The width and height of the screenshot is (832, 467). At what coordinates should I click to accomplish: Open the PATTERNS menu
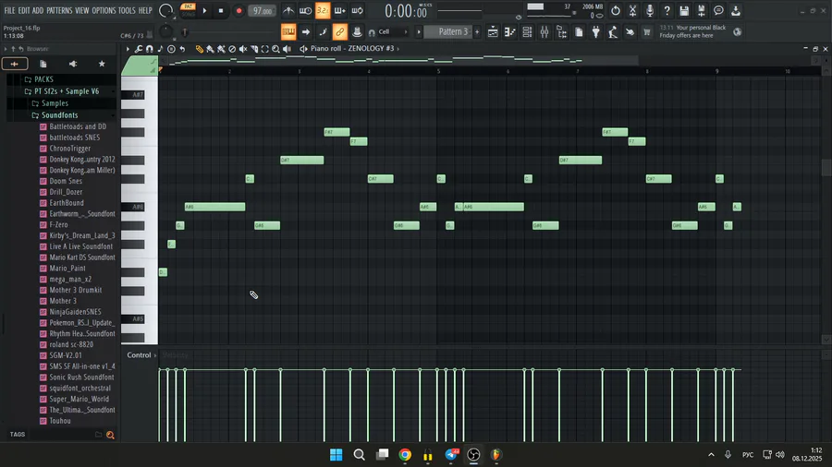(59, 10)
